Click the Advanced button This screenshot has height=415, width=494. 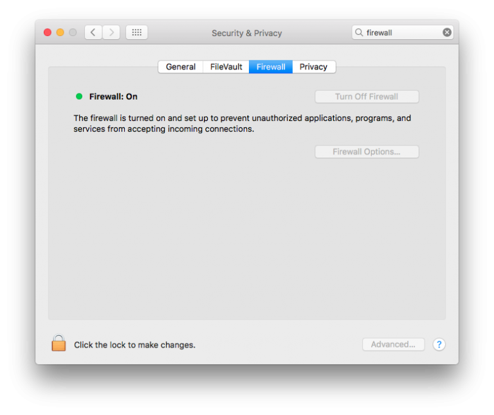pos(393,344)
